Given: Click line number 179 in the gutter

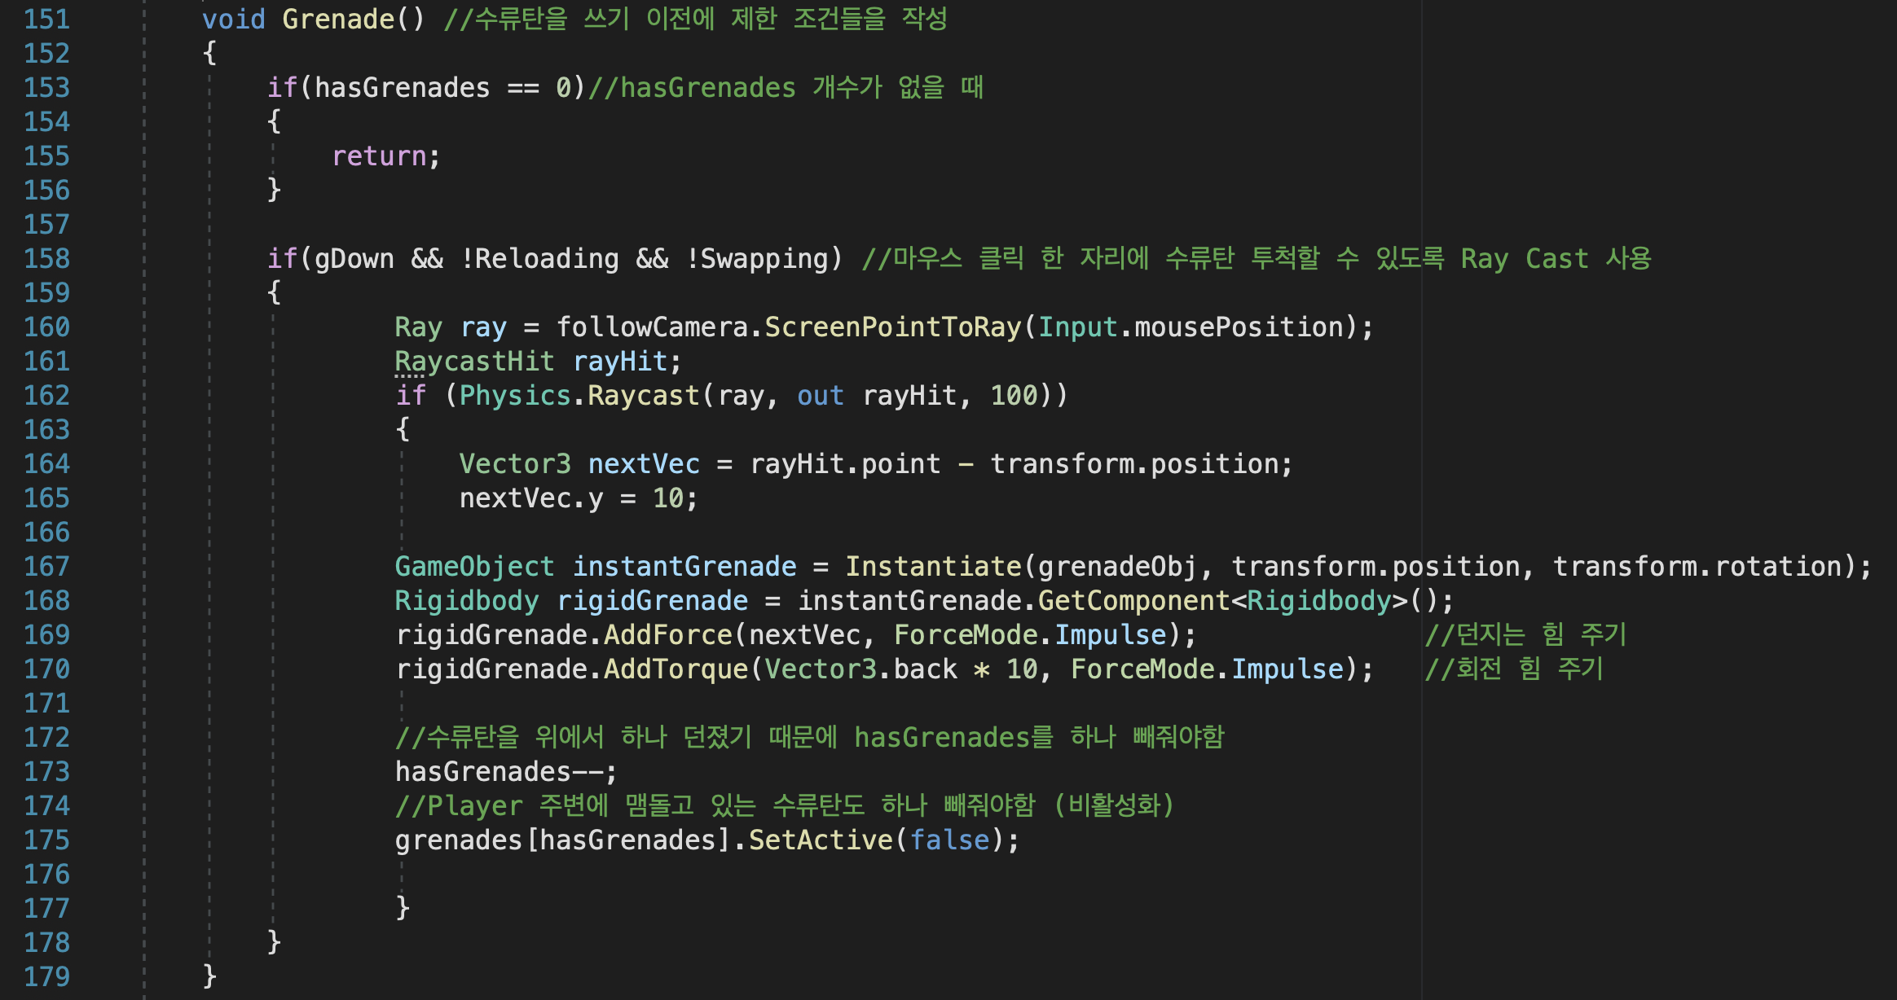Looking at the screenshot, I should pyautogui.click(x=46, y=976).
